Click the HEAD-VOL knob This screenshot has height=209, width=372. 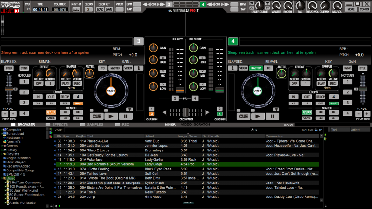312,6
